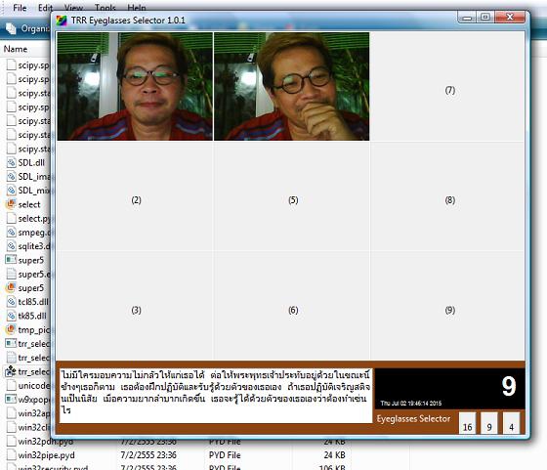547x470 pixels.
Task: Select tcl85.dll file icon
Action: [11, 302]
